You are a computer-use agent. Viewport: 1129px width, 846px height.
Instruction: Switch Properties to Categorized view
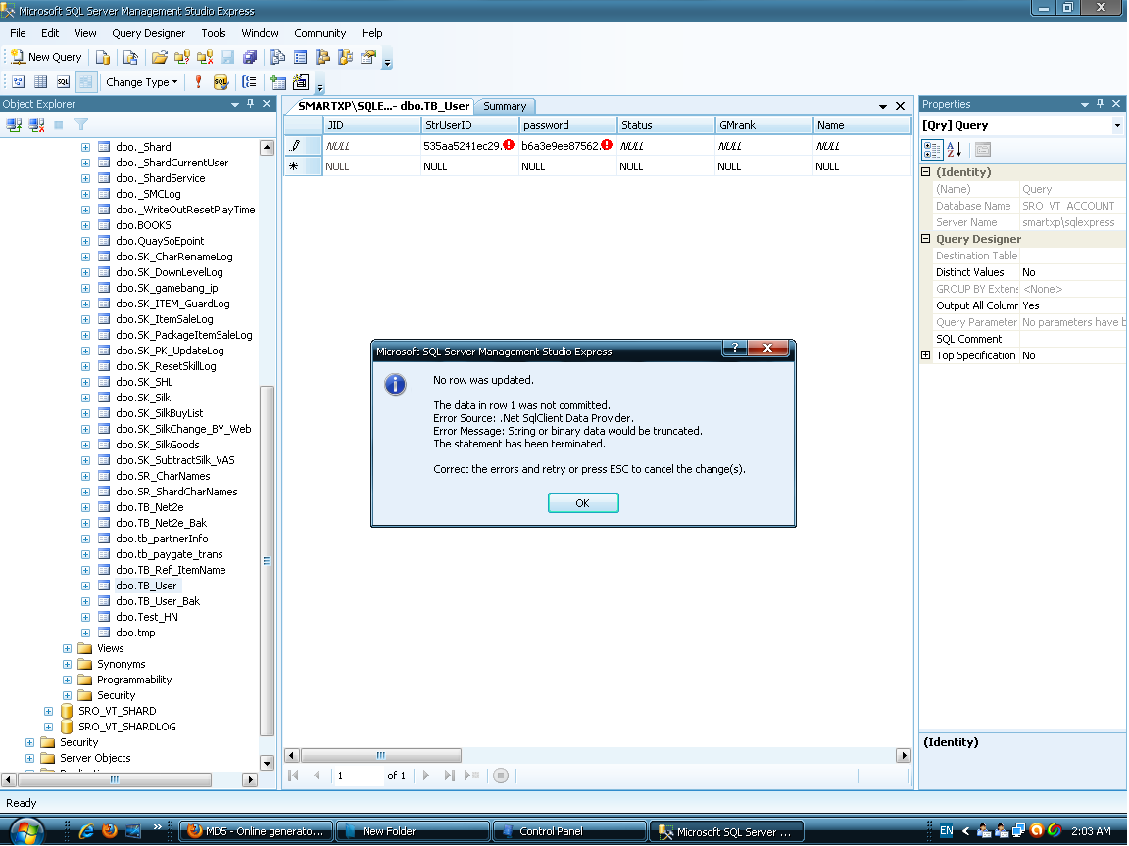pyautogui.click(x=932, y=150)
